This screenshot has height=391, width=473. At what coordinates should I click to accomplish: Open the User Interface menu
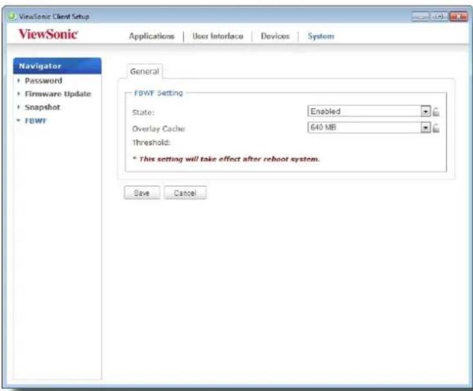click(x=218, y=36)
